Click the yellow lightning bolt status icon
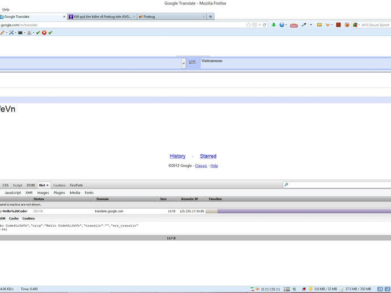Image resolution: width=391 pixels, height=293 pixels. tap(311, 289)
